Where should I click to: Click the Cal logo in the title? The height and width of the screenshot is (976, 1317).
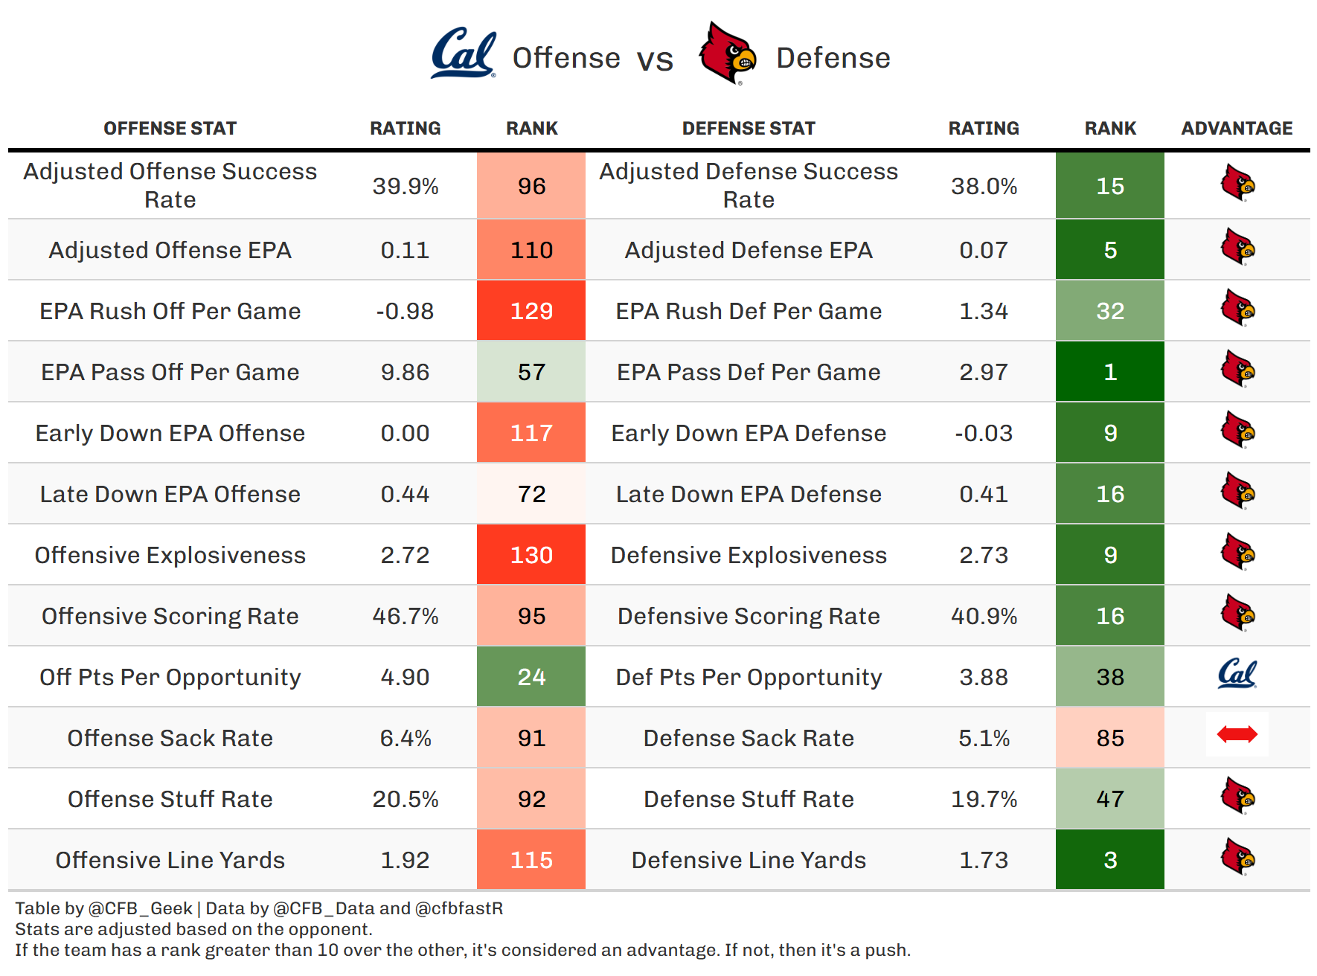pyautogui.click(x=463, y=54)
